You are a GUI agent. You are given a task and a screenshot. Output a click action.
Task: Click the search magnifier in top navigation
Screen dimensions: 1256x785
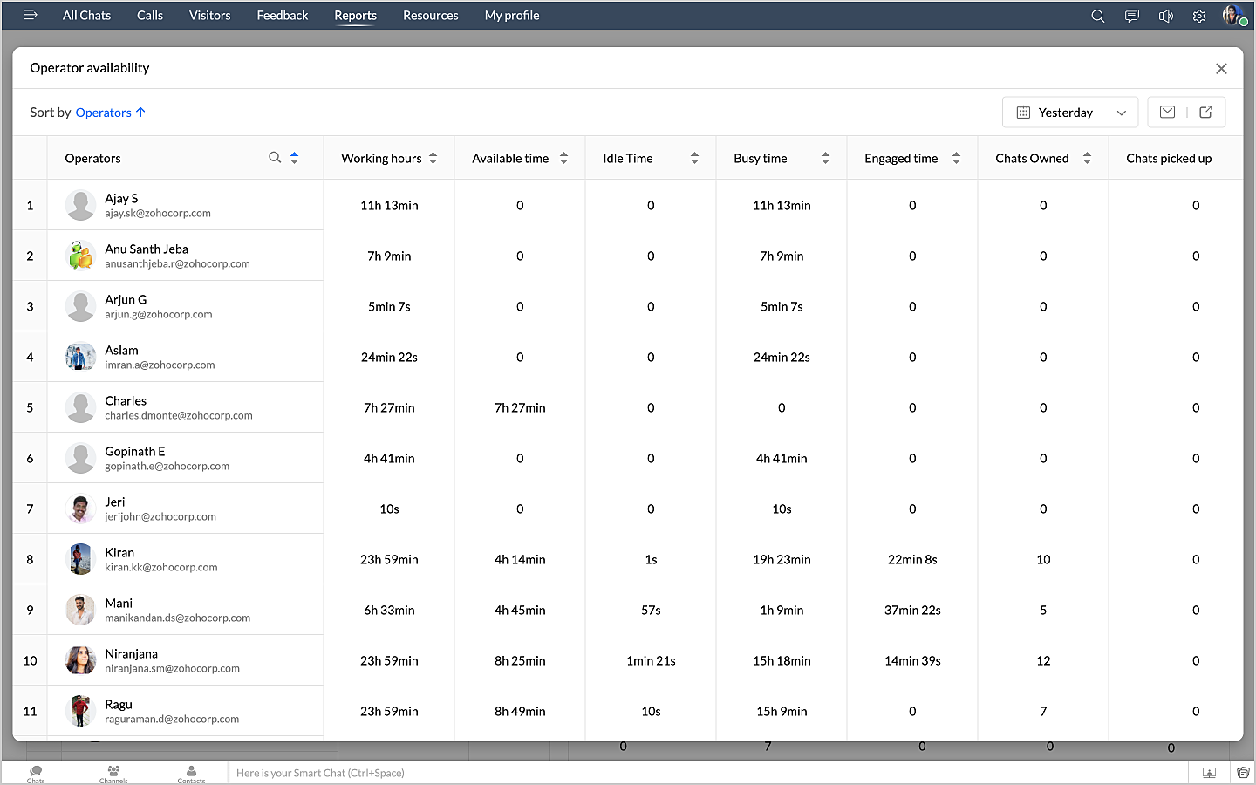(x=1097, y=16)
